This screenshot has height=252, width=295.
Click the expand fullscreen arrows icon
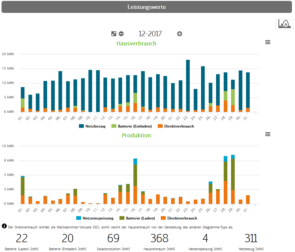pos(114,34)
